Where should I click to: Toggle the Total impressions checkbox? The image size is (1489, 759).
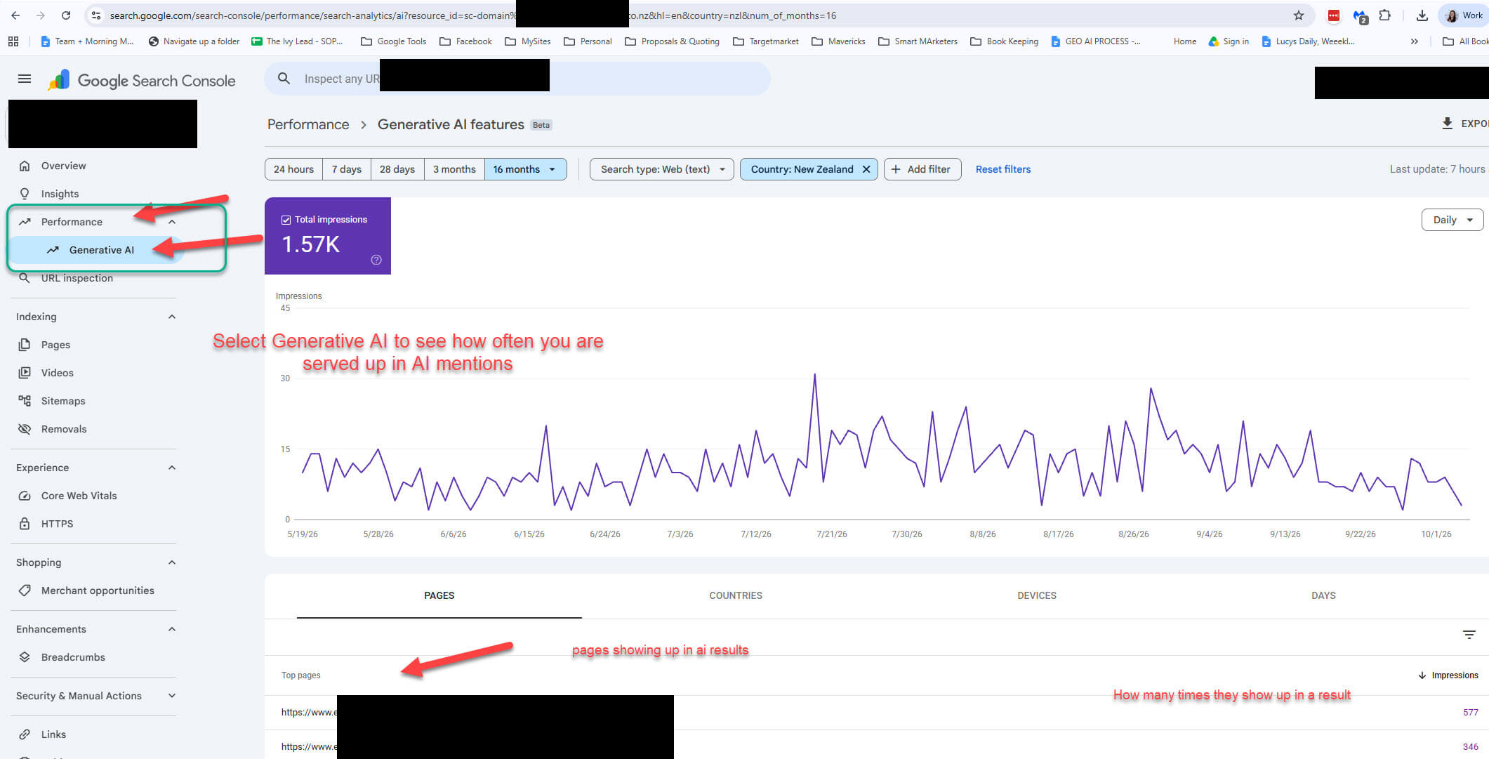pos(286,220)
